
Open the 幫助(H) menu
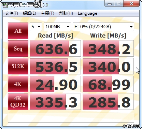pos(66,13)
